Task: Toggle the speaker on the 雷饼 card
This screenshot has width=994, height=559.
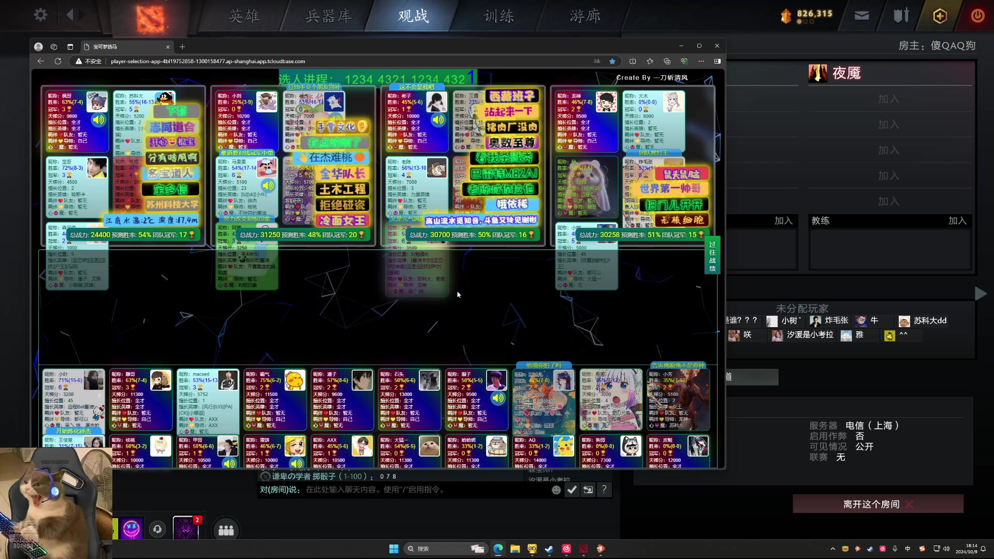Action: pyautogui.click(x=297, y=463)
